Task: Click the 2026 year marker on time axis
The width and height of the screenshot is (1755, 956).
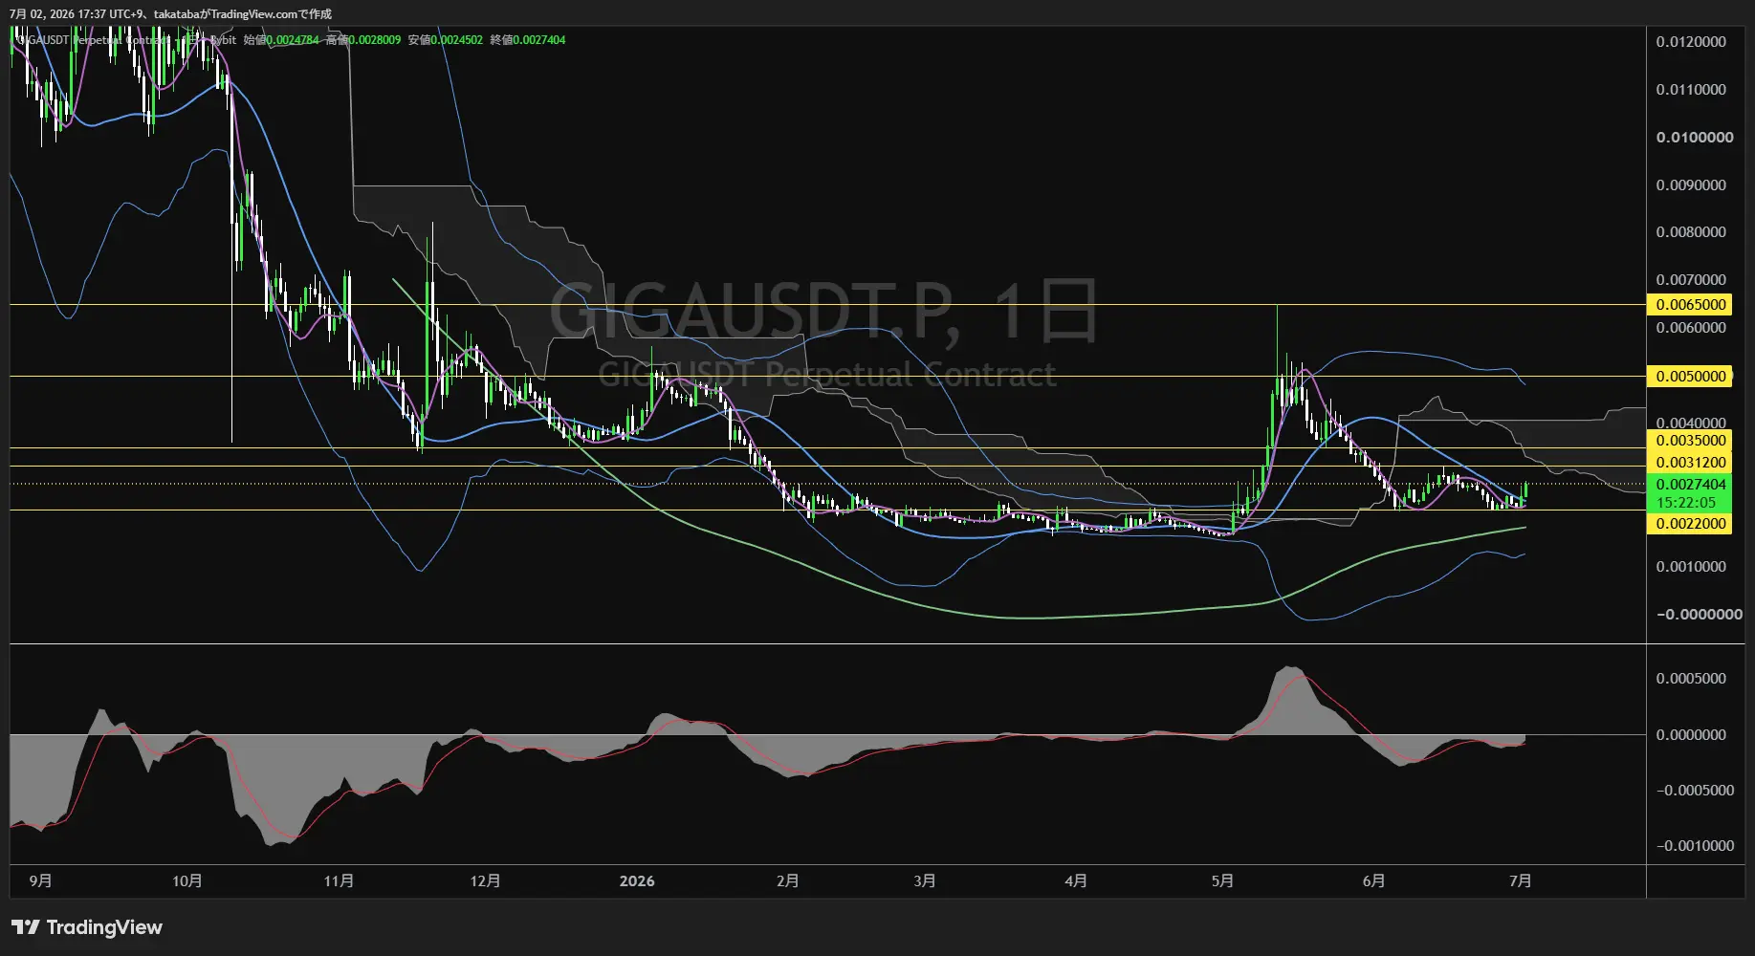Action: [637, 880]
